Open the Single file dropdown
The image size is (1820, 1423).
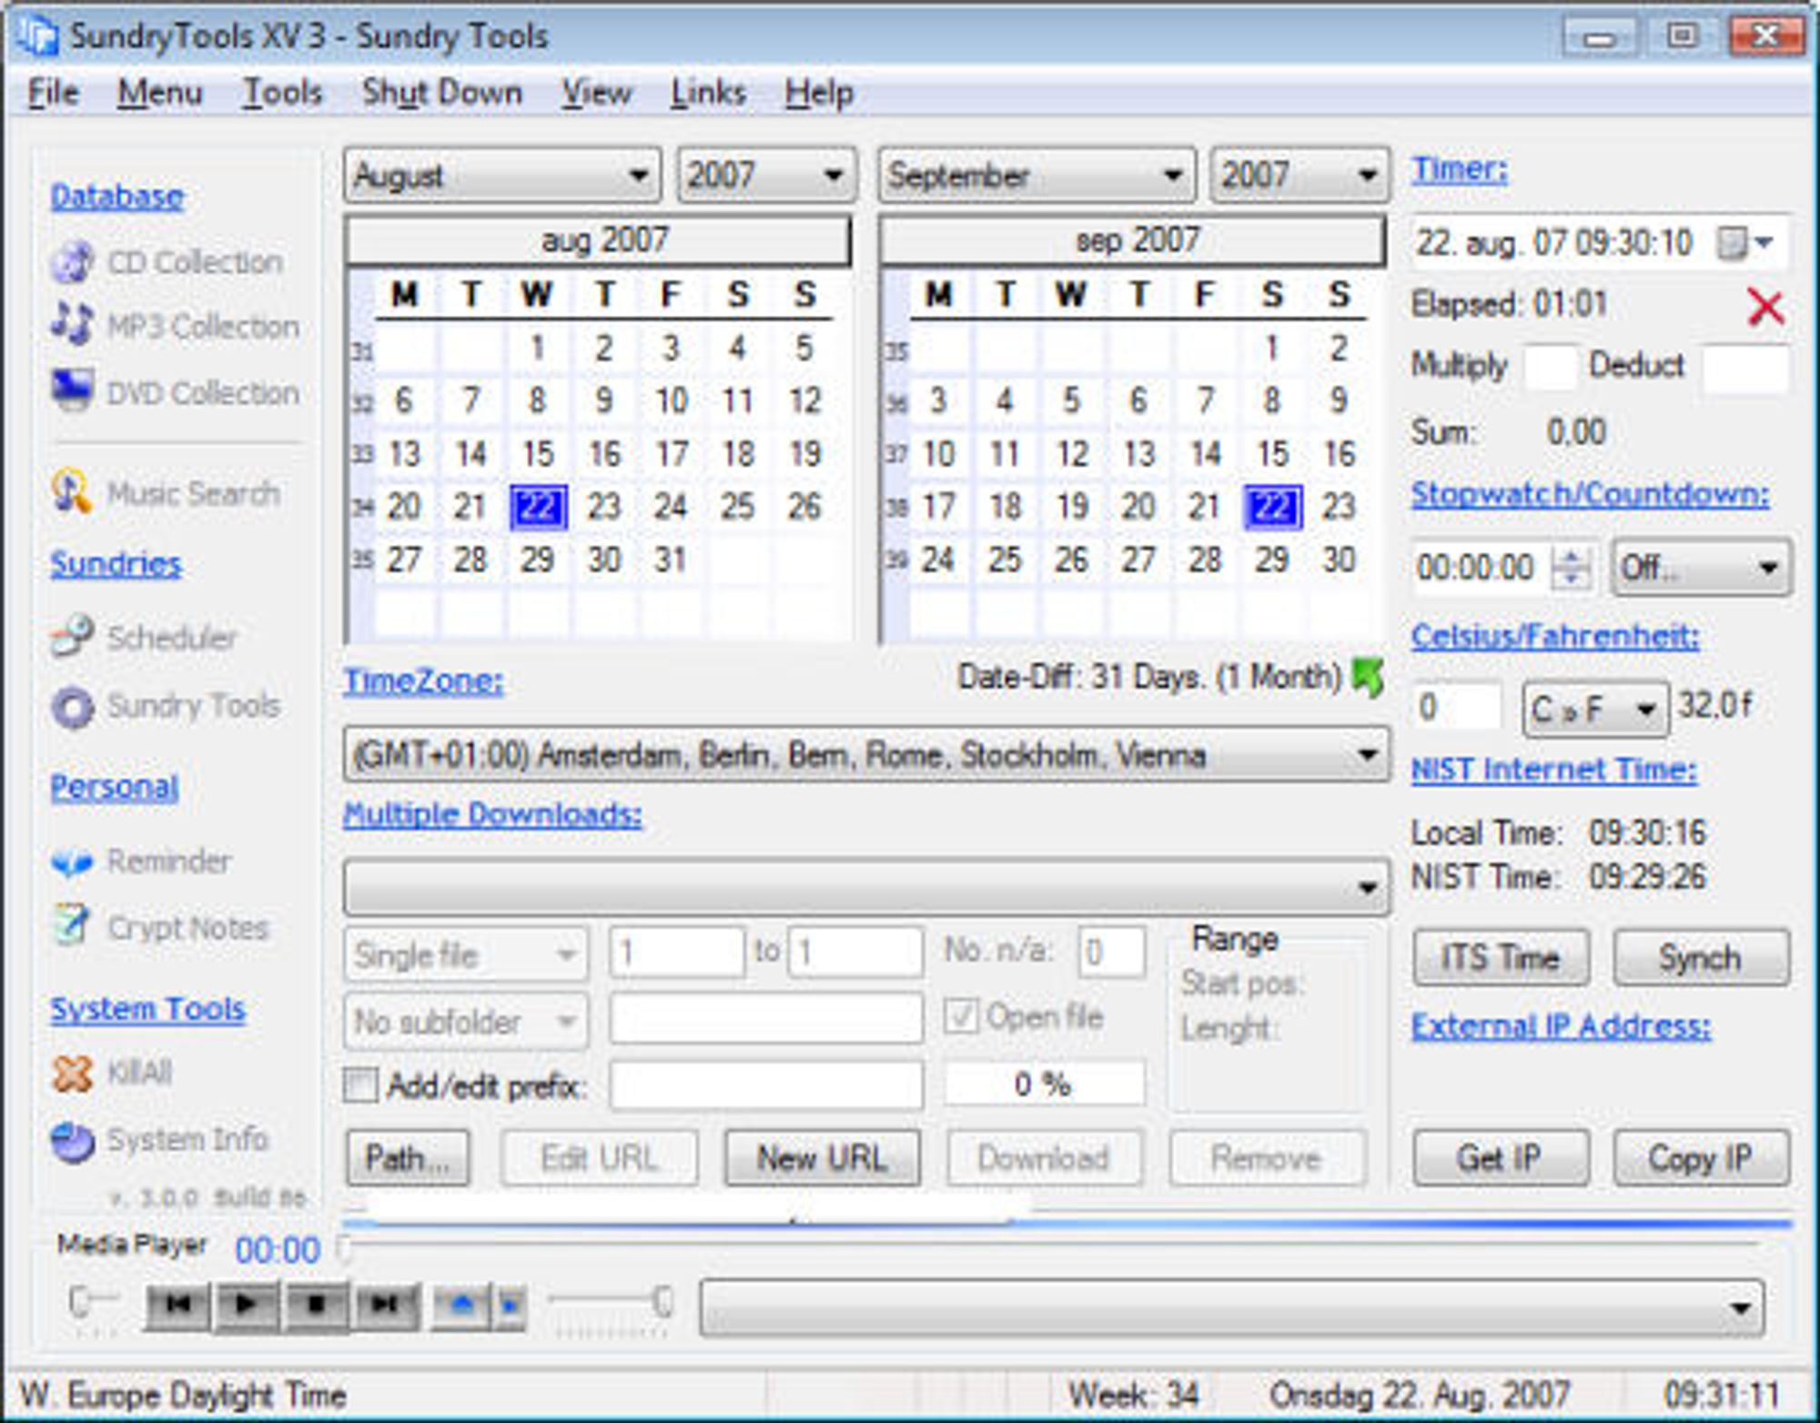[466, 954]
